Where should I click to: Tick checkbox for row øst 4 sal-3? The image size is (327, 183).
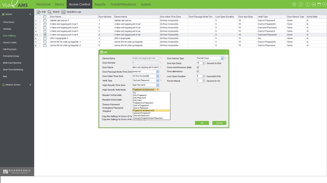coord(45,31)
